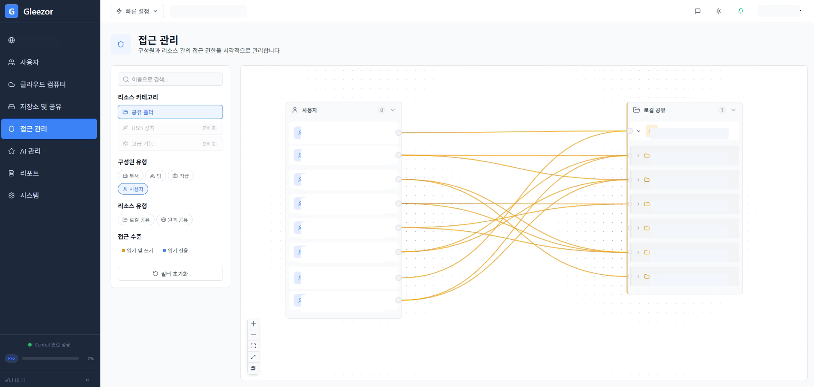Image resolution: width=814 pixels, height=387 pixels.
Task: Click the last user row avatar icon
Action: 299,300
